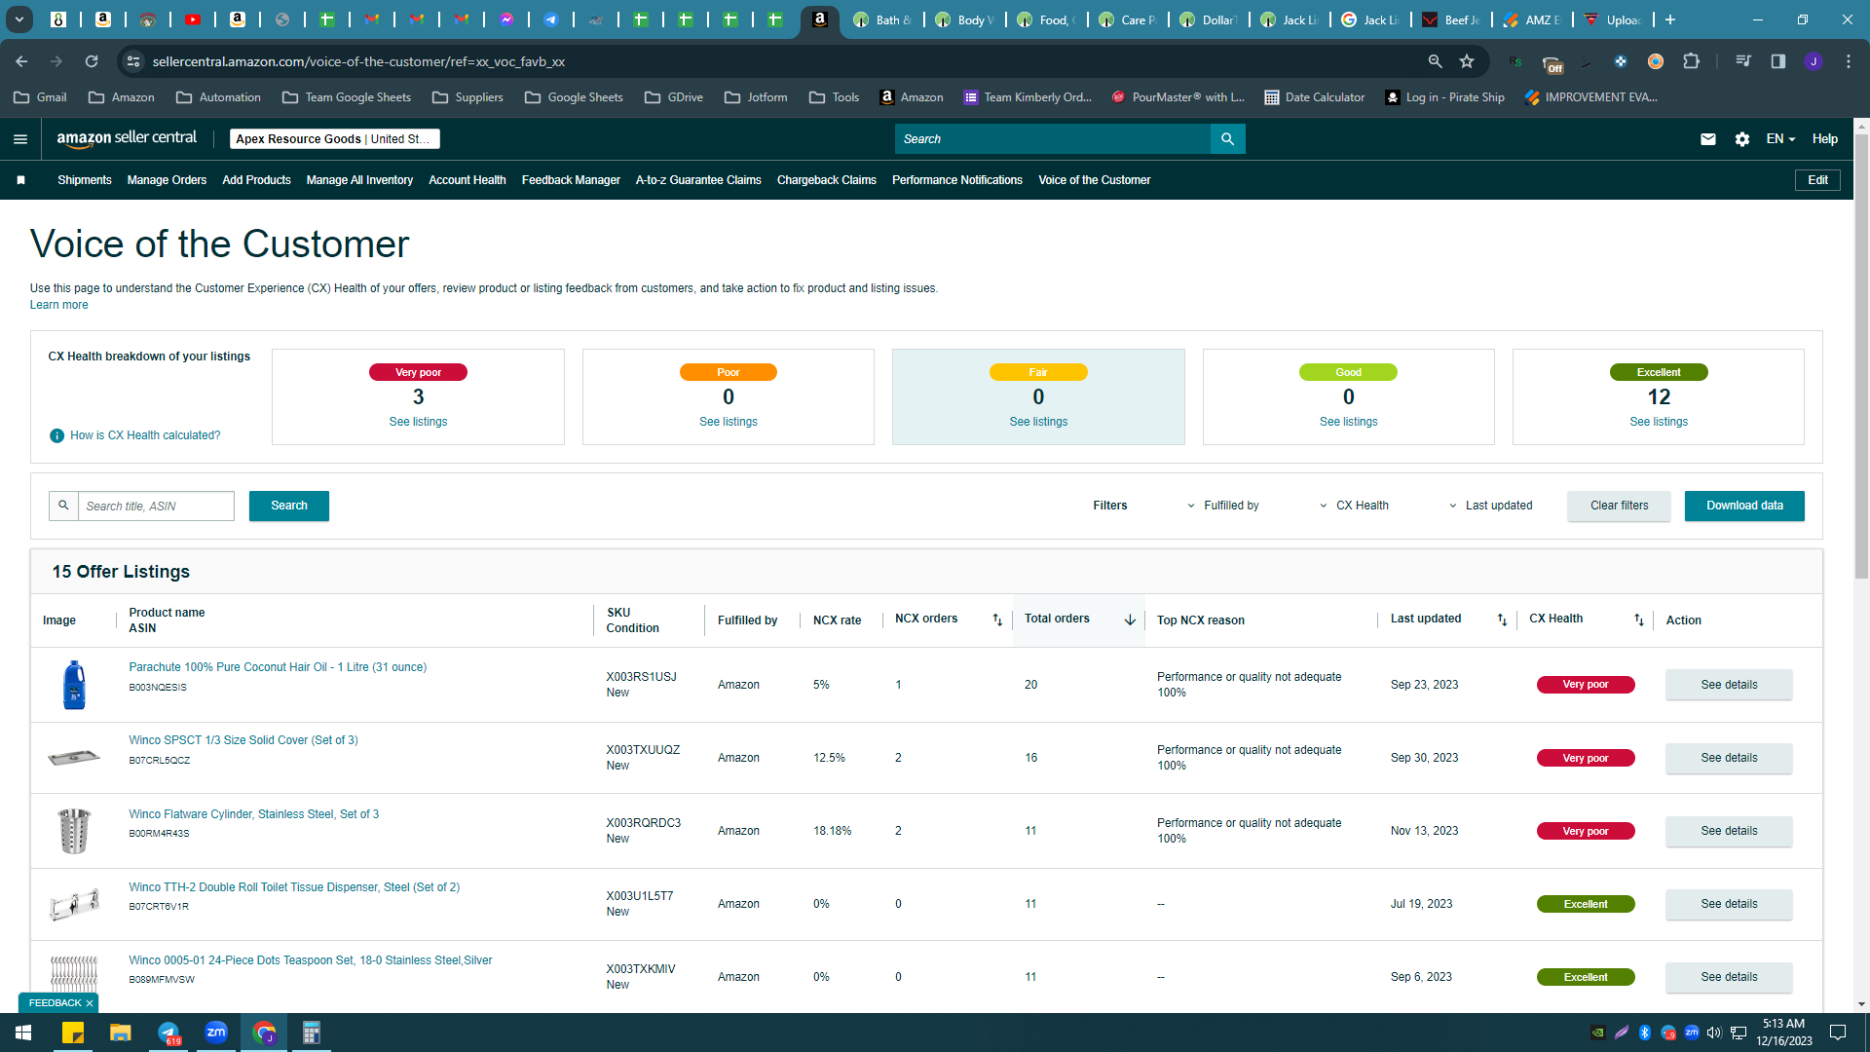Click Clear filters button
Image resolution: width=1870 pixels, height=1052 pixels.
[x=1619, y=506]
